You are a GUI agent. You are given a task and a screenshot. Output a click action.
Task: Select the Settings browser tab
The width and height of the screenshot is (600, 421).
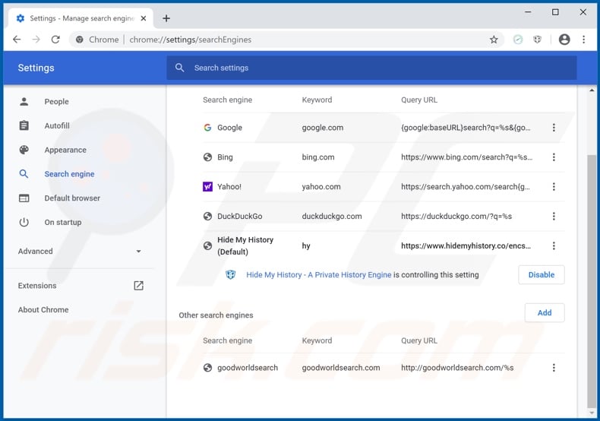(x=81, y=18)
